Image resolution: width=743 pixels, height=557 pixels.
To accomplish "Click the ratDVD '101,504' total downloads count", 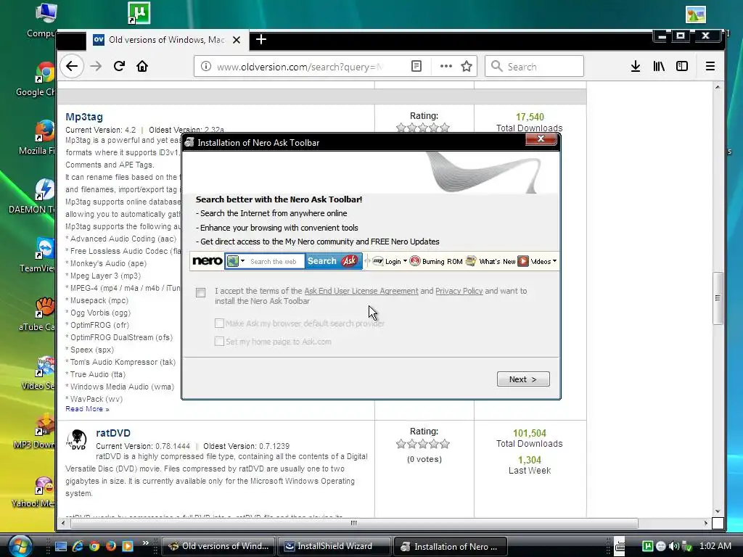I will [529, 433].
